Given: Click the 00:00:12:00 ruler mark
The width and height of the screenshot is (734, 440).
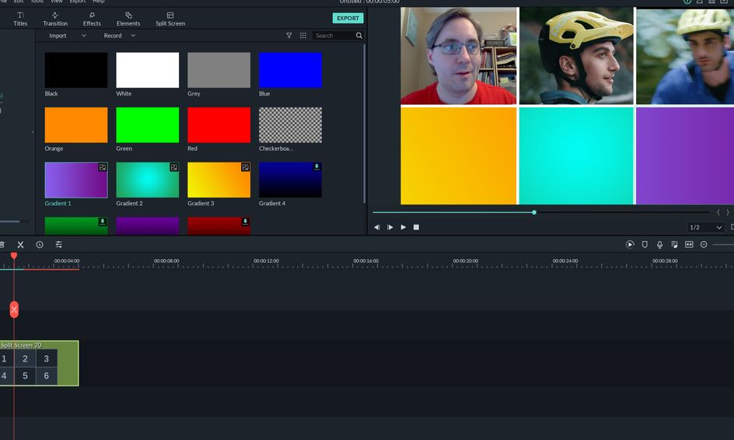Looking at the screenshot, I should (x=266, y=260).
